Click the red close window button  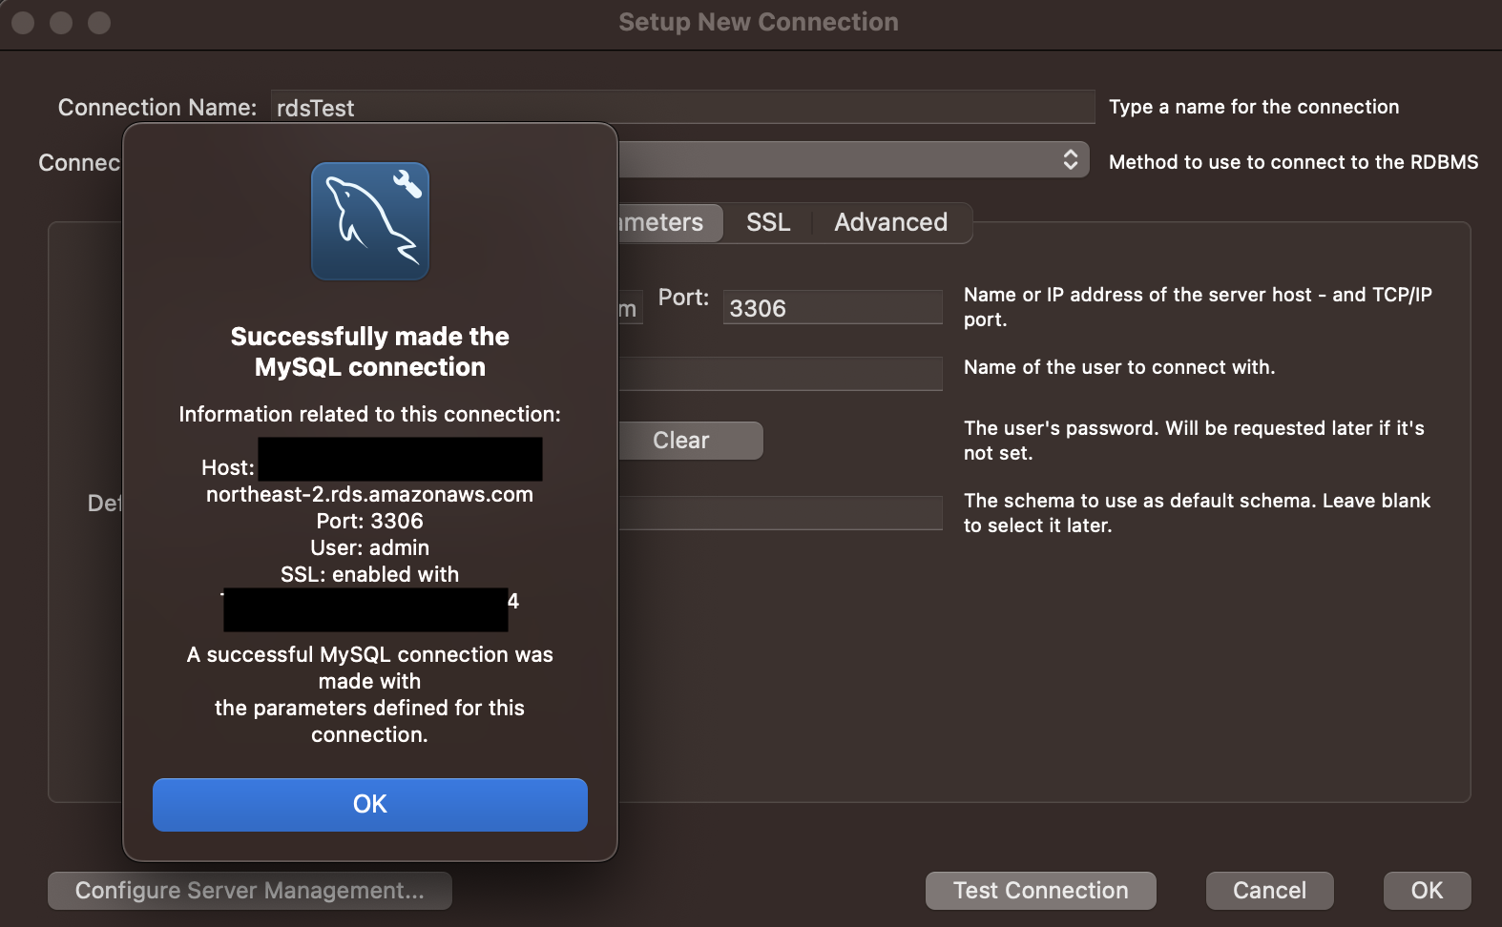point(23,22)
